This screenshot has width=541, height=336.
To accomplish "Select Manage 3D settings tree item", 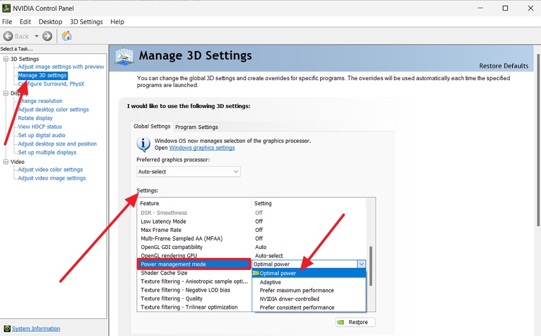I will 43,75.
